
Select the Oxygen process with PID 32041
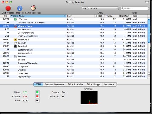tap(74, 70)
